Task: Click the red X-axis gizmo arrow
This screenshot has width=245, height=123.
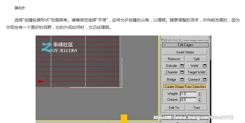Action: click(41, 82)
